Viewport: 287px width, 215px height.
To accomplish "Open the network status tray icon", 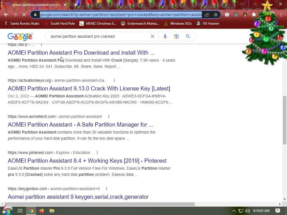I will 241,211.
